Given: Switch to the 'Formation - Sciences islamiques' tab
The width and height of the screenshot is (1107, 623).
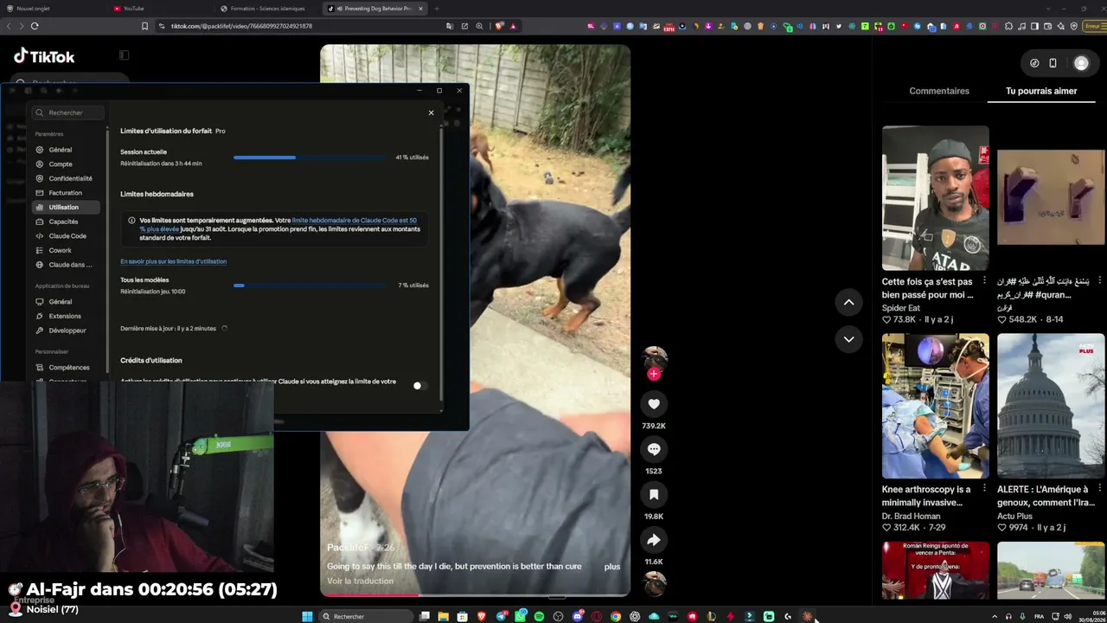Looking at the screenshot, I should click(x=268, y=9).
